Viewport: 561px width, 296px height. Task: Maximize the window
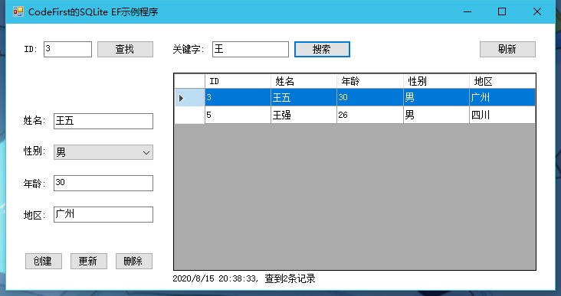(x=502, y=11)
